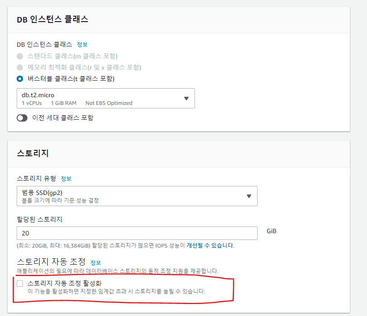
Task: Toggle 이전 세대 클래스 포함 switch
Action: 22,118
